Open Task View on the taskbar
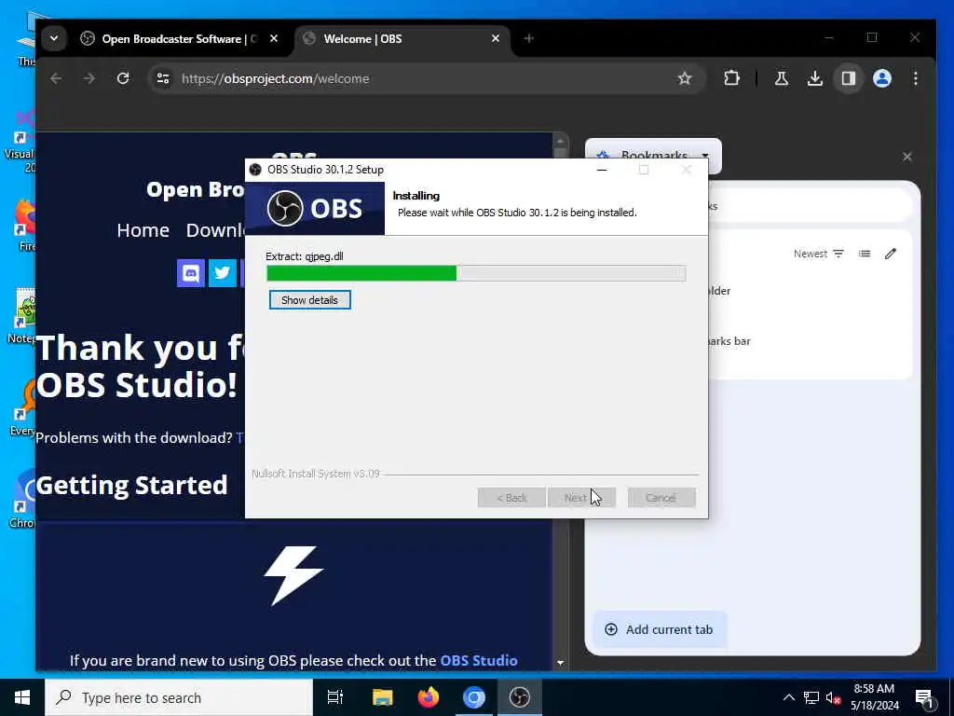 coord(335,697)
